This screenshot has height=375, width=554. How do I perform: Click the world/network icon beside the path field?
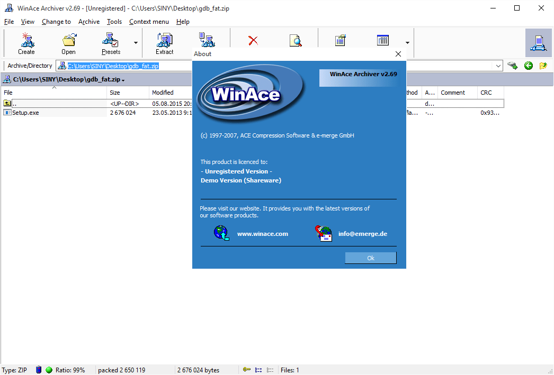coord(512,66)
